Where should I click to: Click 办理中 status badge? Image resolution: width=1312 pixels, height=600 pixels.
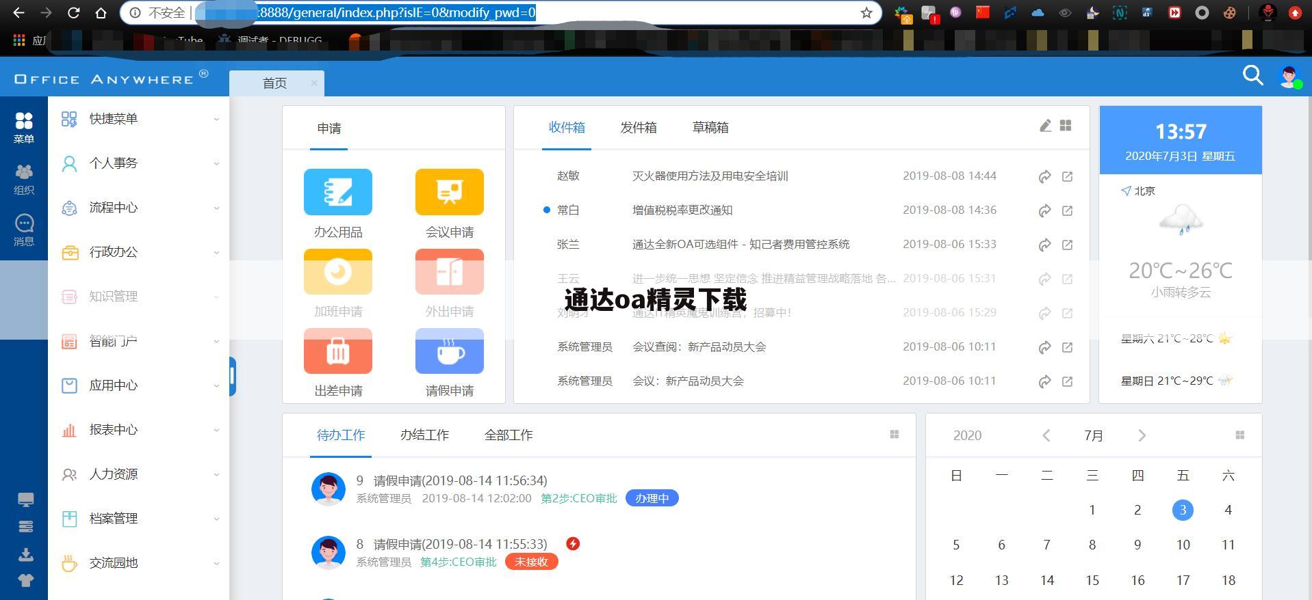click(x=652, y=498)
